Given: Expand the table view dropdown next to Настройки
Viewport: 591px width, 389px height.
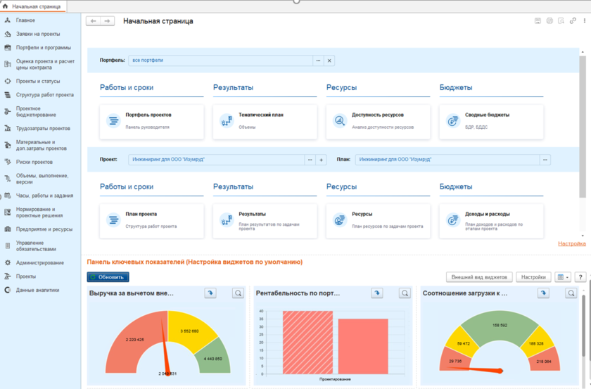Looking at the screenshot, I should point(563,277).
